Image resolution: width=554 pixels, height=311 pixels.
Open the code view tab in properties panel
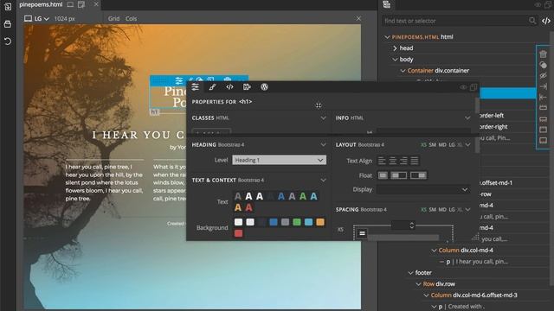229,87
